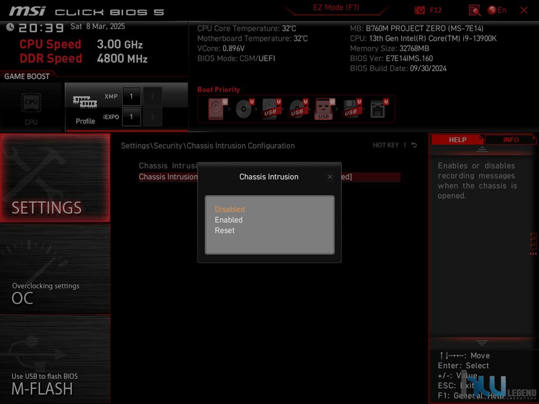Expand help panel with top handle
This screenshot has height=404, width=539.
click(x=482, y=149)
